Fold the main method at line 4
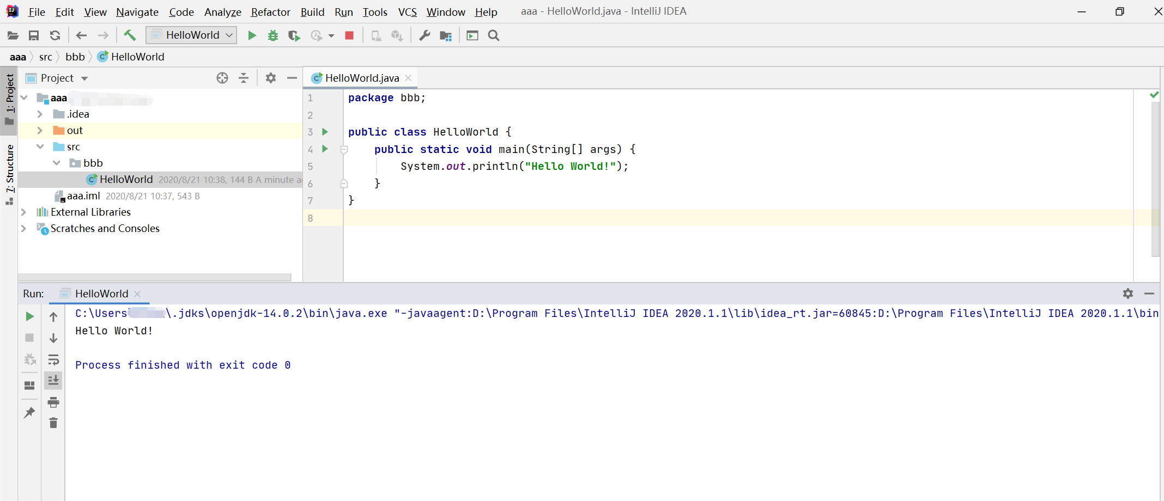 pyautogui.click(x=344, y=149)
